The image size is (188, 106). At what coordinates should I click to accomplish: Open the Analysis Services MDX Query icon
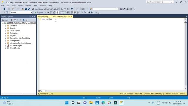click(x=48, y=9)
